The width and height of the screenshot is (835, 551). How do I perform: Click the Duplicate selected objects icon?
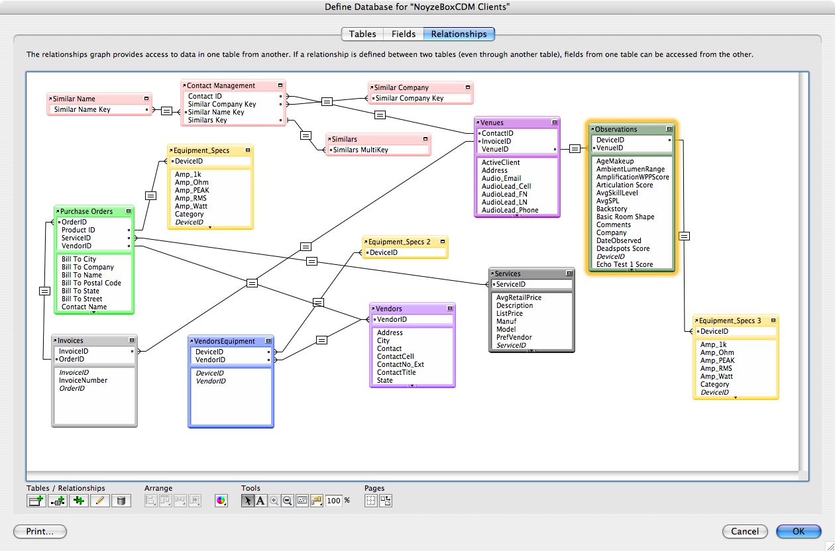click(x=78, y=501)
